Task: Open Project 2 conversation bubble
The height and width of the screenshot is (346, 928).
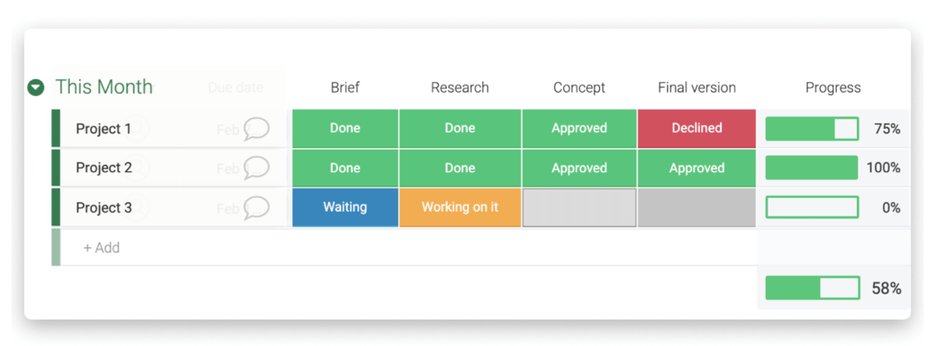Action: 256,168
